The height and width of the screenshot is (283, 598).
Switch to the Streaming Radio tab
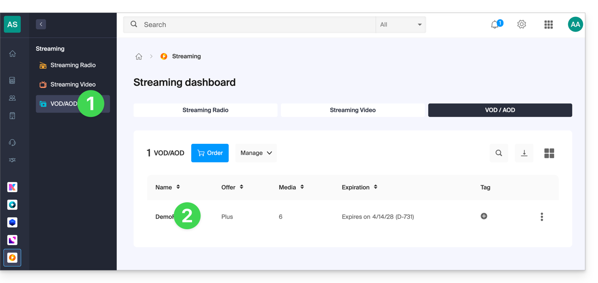[205, 110]
